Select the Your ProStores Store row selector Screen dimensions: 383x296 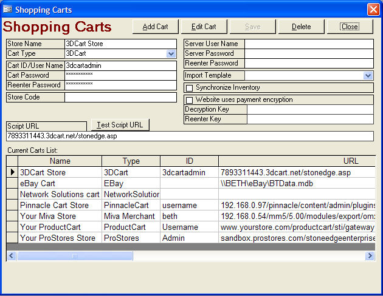(x=12, y=238)
